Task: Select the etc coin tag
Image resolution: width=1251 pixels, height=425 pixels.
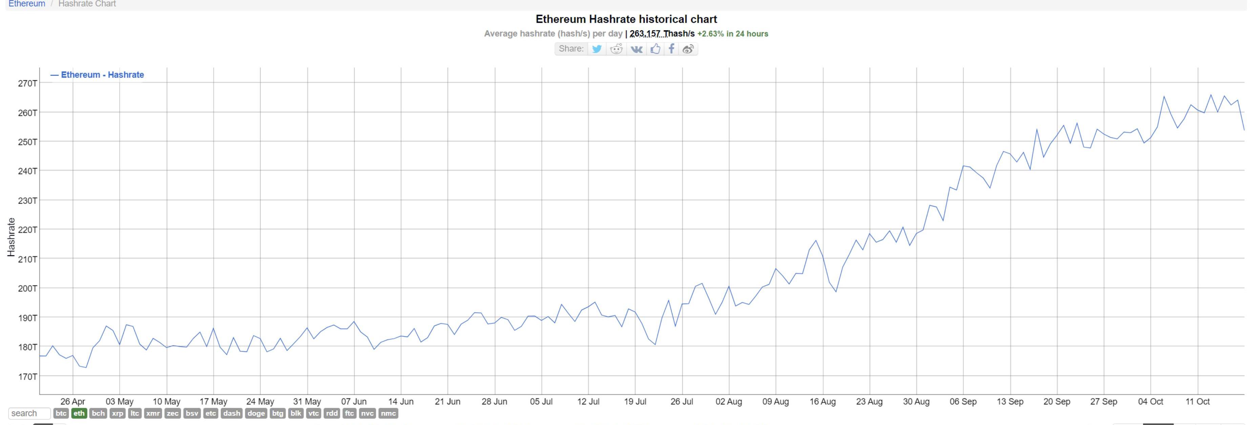Action: click(211, 413)
